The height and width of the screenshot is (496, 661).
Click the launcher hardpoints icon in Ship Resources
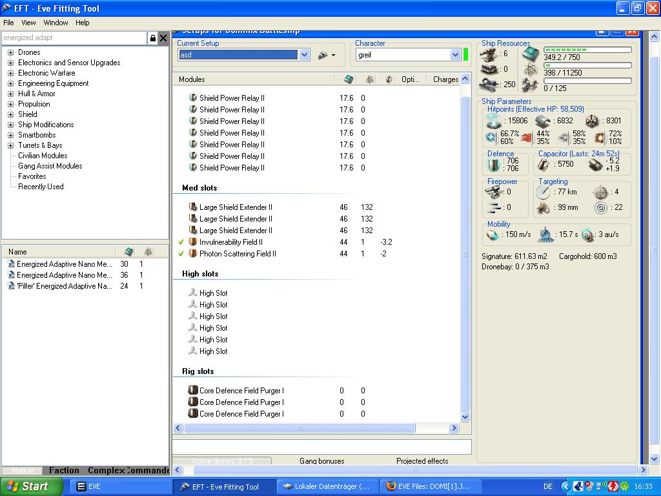pos(488,69)
